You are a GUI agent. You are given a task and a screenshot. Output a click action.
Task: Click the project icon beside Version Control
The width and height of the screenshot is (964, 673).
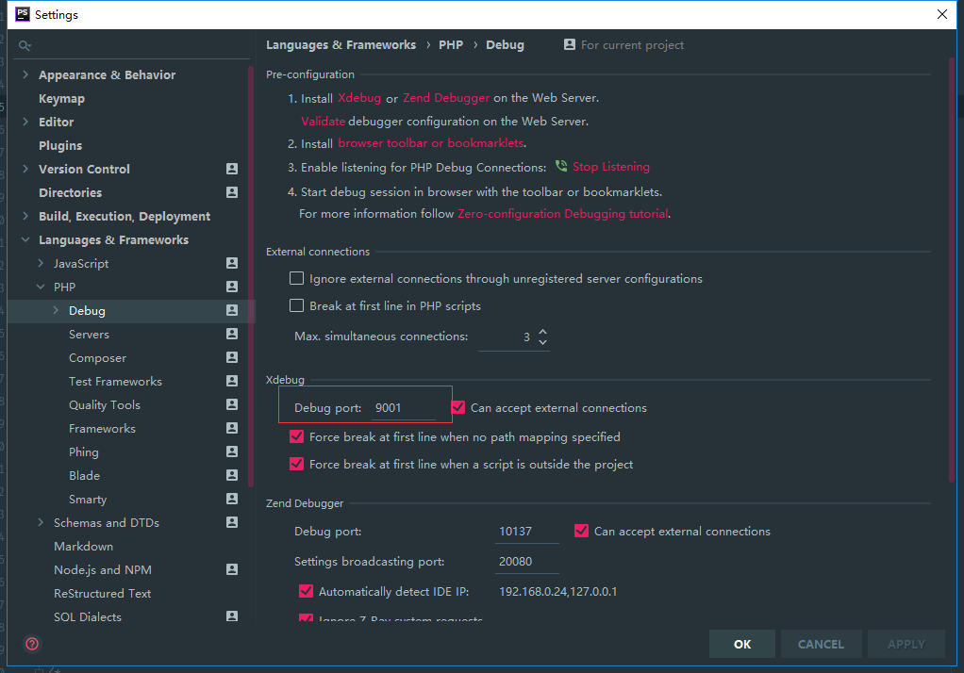[232, 169]
